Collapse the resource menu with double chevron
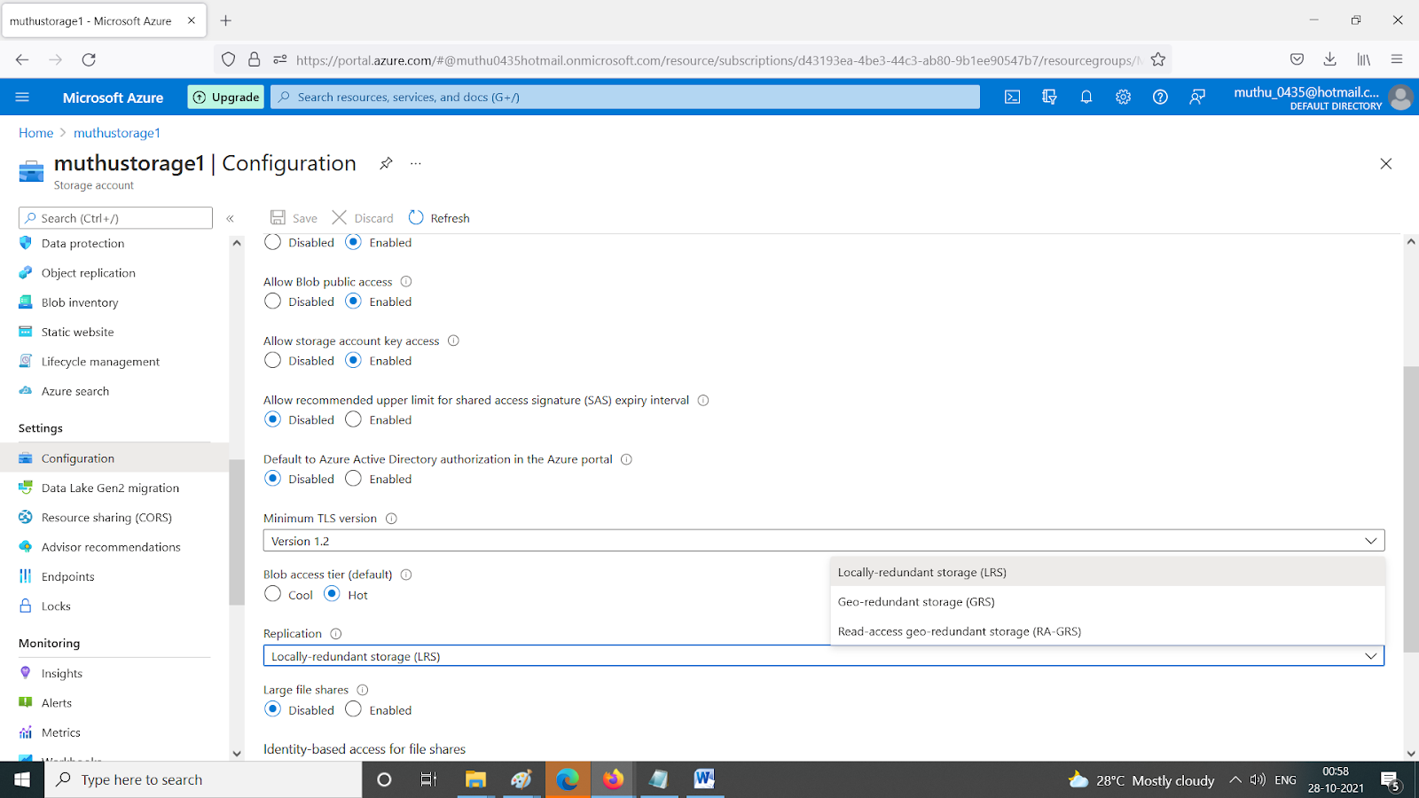1419x798 pixels. click(230, 218)
